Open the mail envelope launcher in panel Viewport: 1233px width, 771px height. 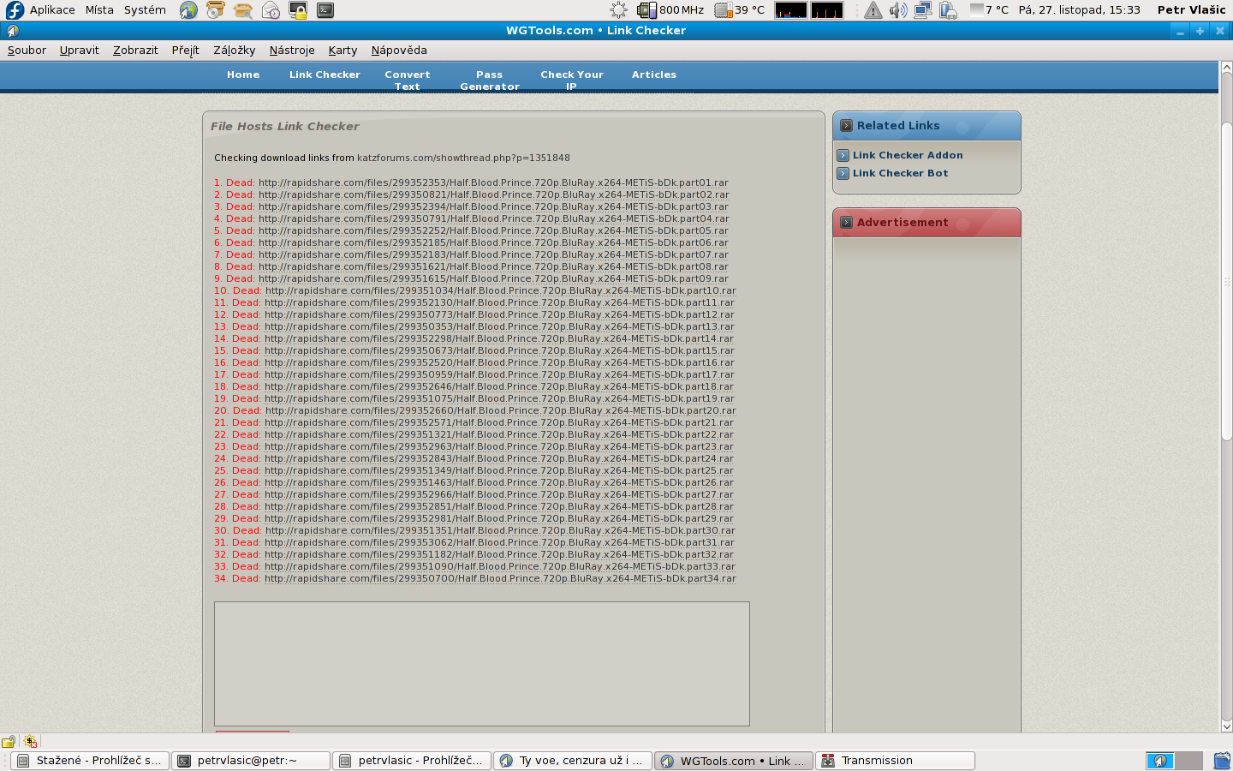coord(271,10)
